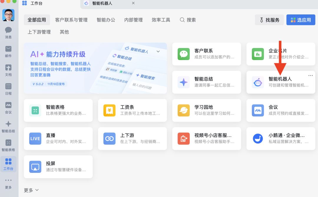Click the 找服务 button

click(x=269, y=20)
